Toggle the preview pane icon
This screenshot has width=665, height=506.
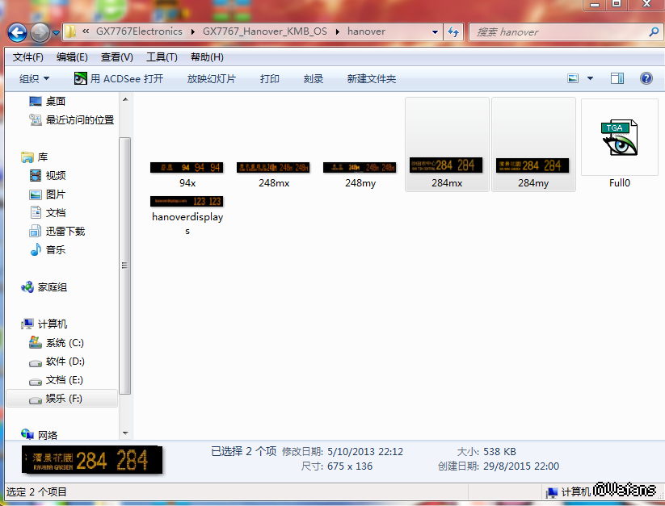point(617,78)
